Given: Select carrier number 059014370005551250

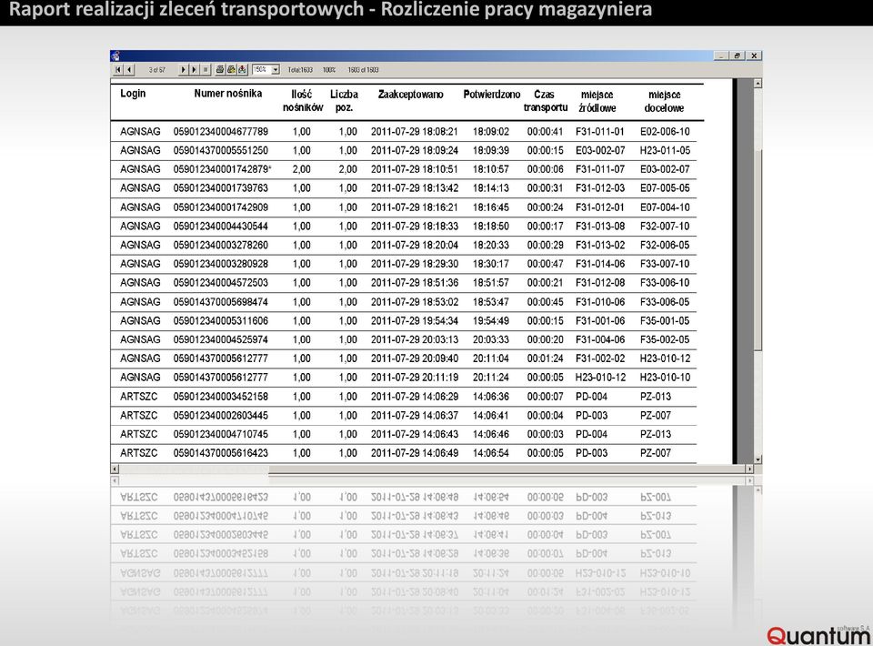Looking at the screenshot, I should [x=220, y=150].
